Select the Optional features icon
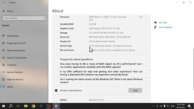Viewport: 194px width, 109px height. (4, 79)
